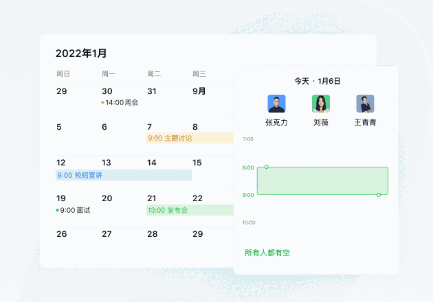
Task: Select date 5 in the calendar
Action: click(x=59, y=127)
